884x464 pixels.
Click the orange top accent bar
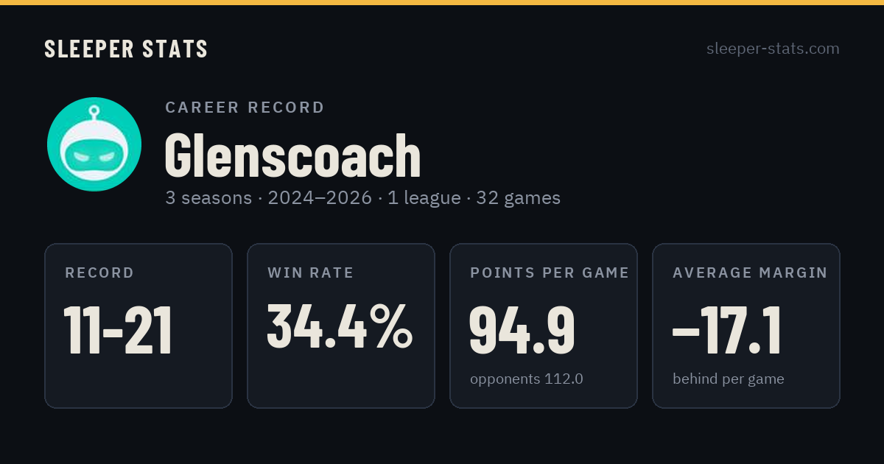[x=442, y=2]
